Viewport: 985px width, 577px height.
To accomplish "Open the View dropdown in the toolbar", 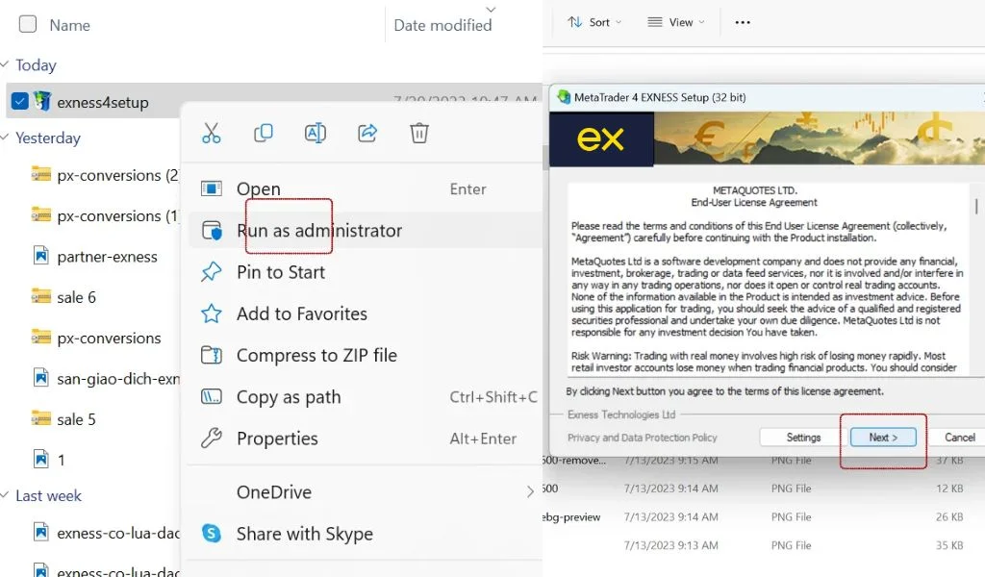I will (676, 21).
